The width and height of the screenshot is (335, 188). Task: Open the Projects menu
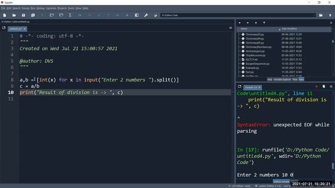pos(62,8)
